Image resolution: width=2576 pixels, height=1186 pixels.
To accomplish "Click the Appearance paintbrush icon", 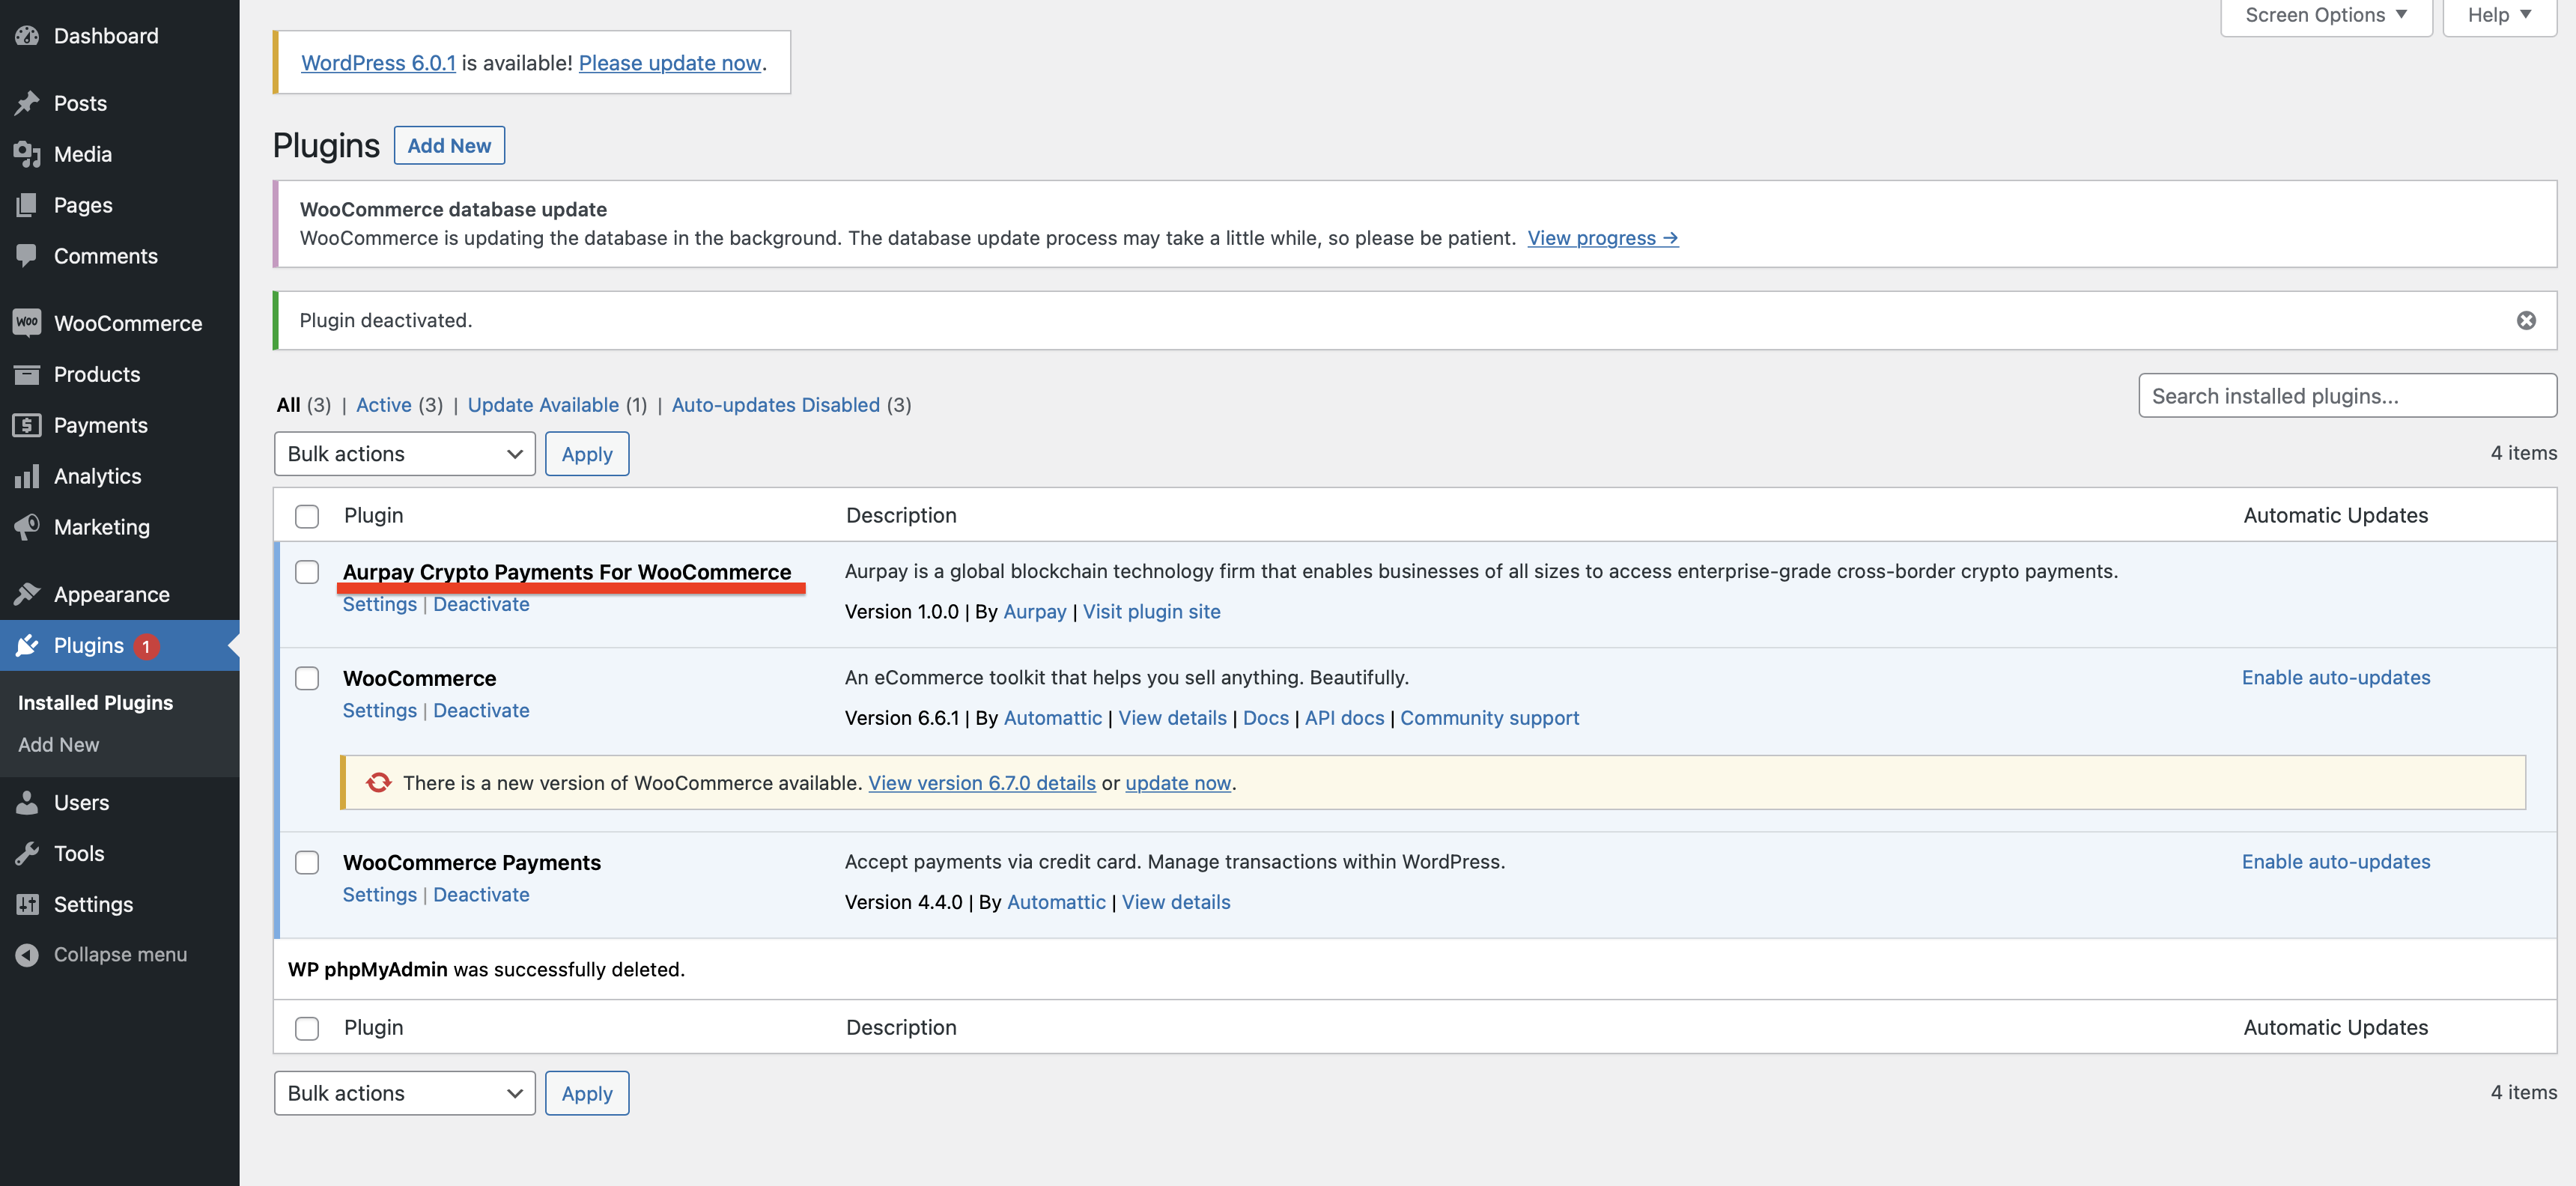I will click(x=27, y=594).
